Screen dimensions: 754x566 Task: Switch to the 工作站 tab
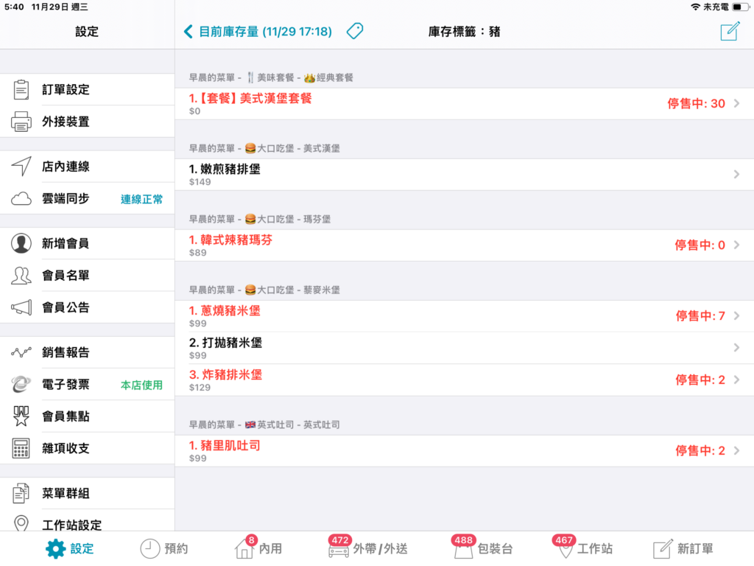(x=583, y=548)
